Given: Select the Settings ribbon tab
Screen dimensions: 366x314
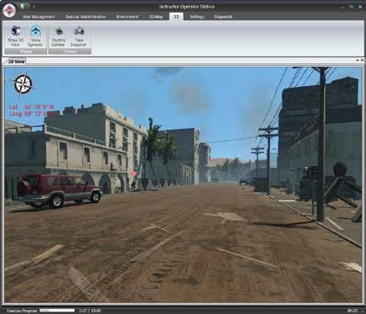Looking at the screenshot, I should (x=197, y=17).
